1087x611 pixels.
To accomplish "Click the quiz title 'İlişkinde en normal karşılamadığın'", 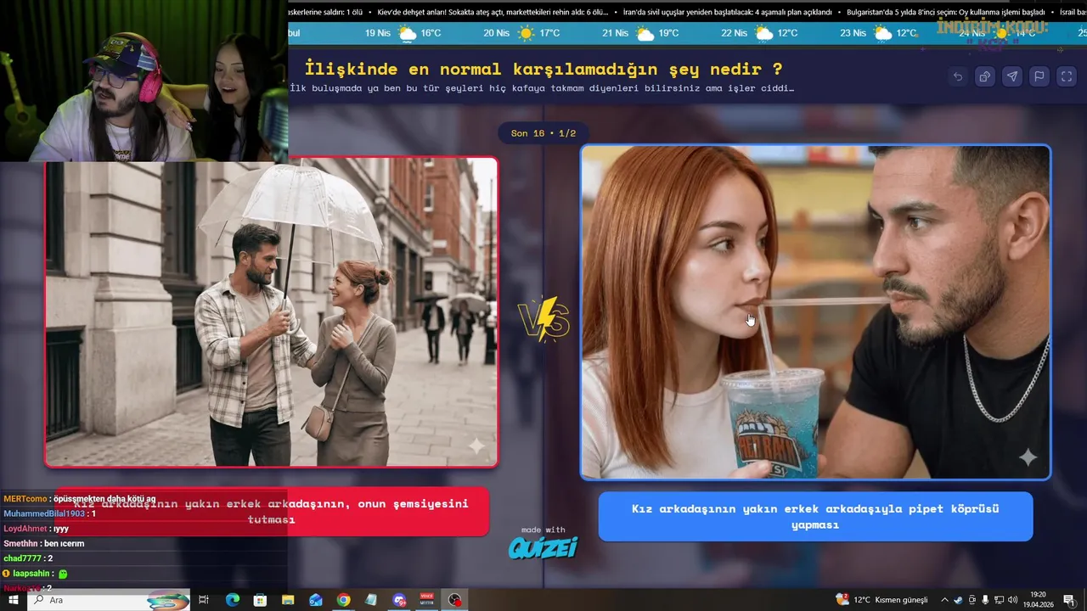I will (x=543, y=69).
